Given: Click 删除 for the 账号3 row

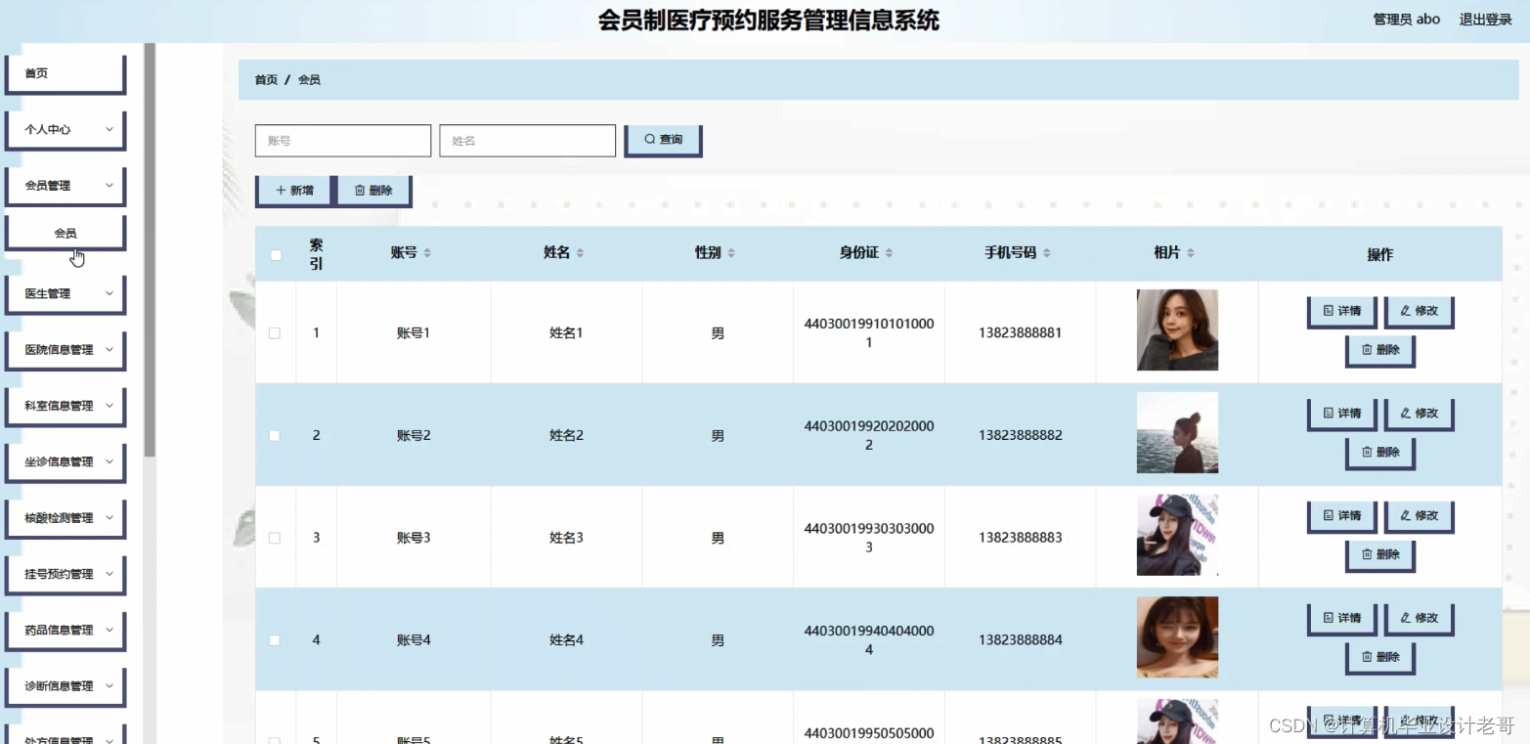Looking at the screenshot, I should (x=1380, y=556).
